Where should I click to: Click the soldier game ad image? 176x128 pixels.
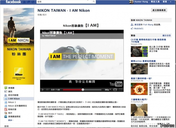139,69
